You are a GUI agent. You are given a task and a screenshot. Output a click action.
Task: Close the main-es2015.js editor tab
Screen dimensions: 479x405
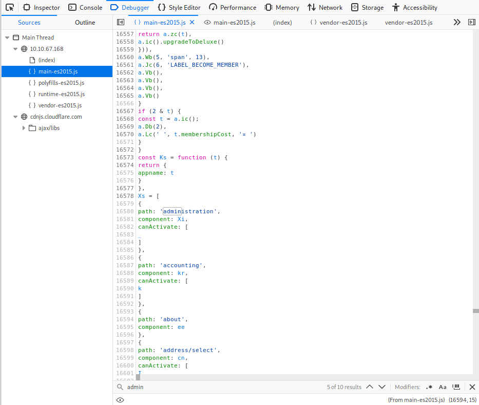(x=192, y=22)
